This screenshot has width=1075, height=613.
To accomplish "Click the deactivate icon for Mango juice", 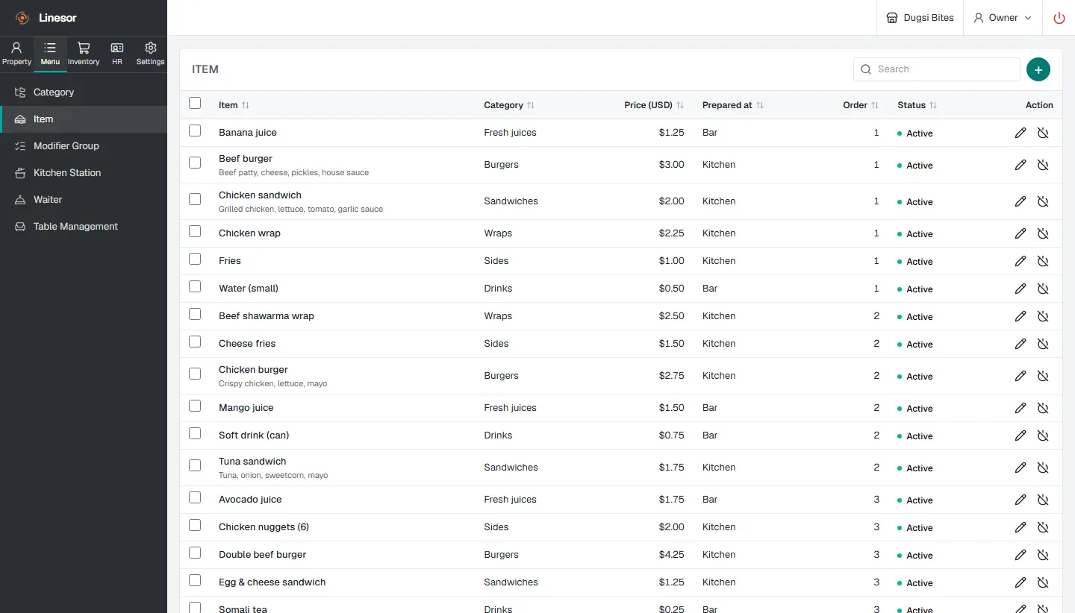I will [x=1043, y=408].
